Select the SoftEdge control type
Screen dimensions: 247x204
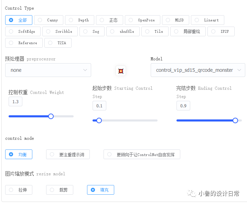[23, 31]
